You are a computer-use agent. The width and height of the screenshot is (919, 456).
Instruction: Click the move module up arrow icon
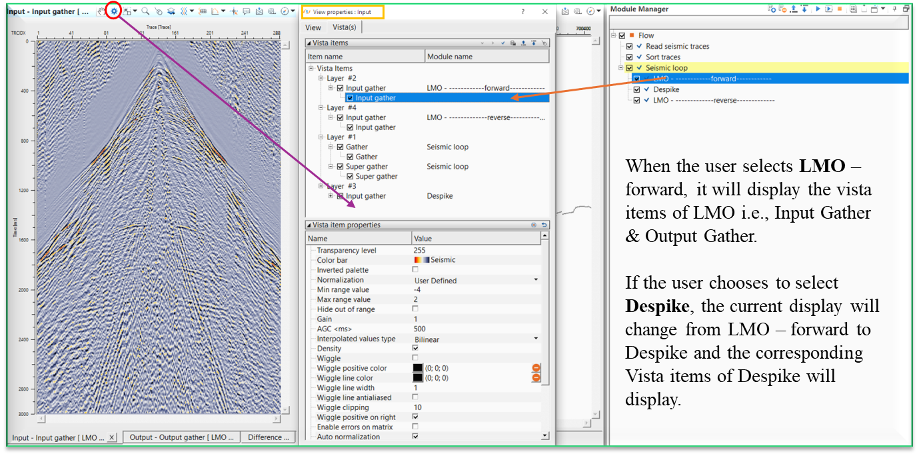[794, 9]
